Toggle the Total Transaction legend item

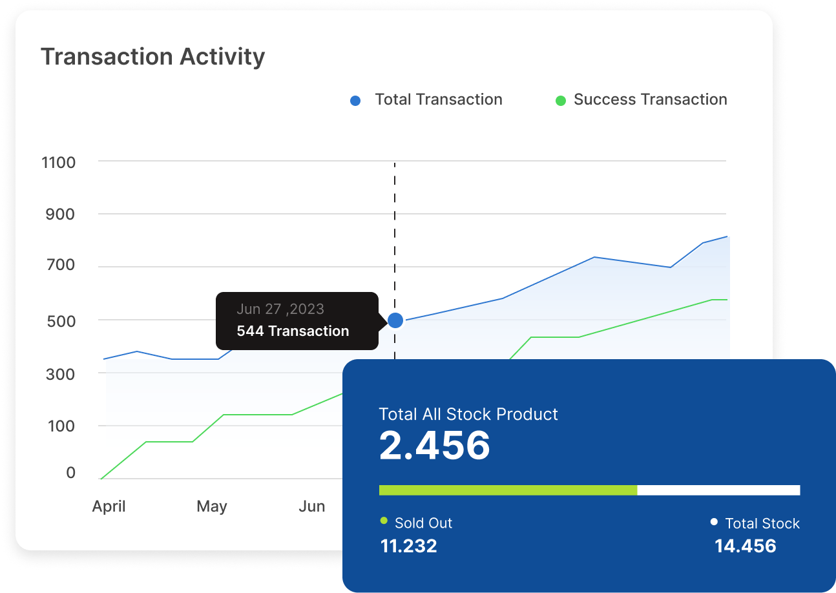coord(426,100)
